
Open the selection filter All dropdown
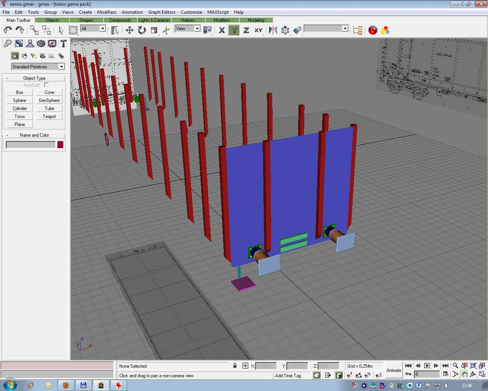pyautogui.click(x=93, y=29)
